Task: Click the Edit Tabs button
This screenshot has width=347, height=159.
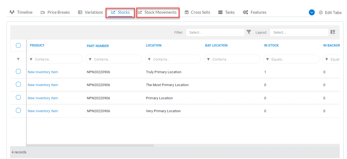Action: [333, 12]
